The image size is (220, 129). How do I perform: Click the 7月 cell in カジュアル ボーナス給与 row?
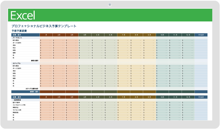(x=123, y=68)
